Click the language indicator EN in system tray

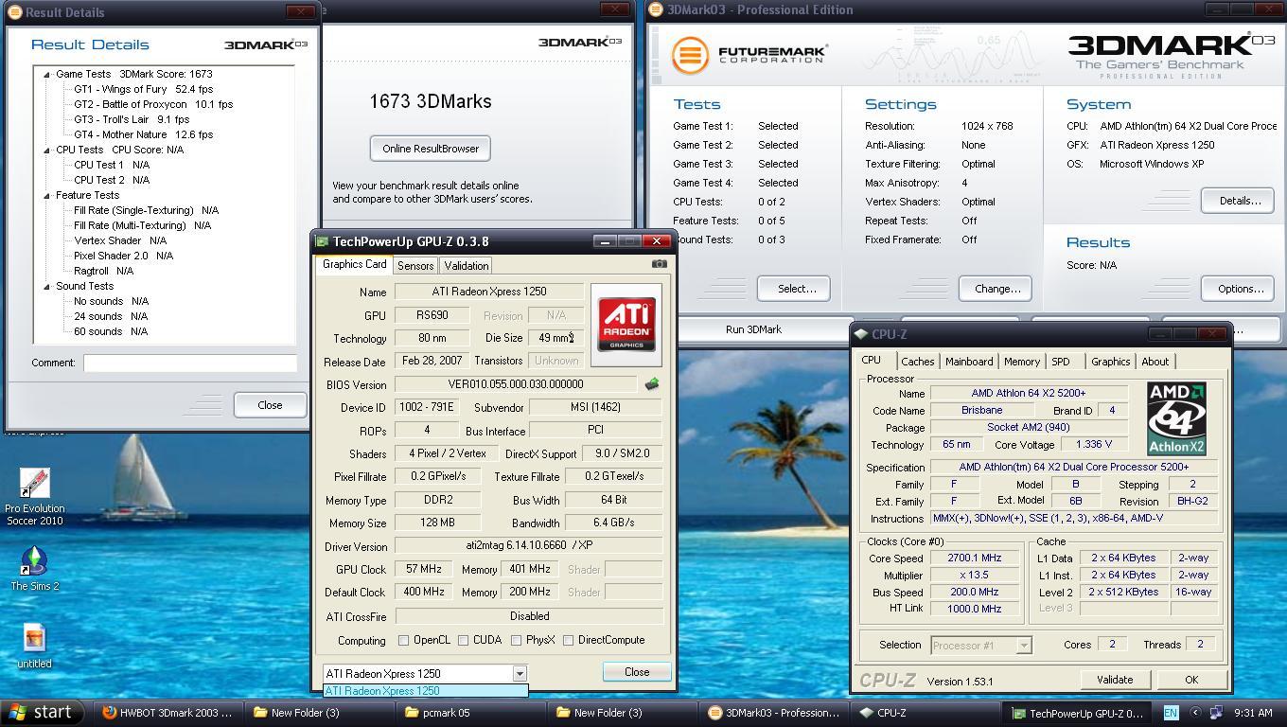pyautogui.click(x=1171, y=713)
